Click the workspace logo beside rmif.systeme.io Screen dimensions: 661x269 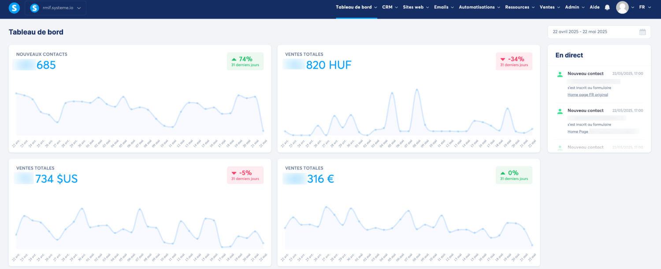click(34, 7)
